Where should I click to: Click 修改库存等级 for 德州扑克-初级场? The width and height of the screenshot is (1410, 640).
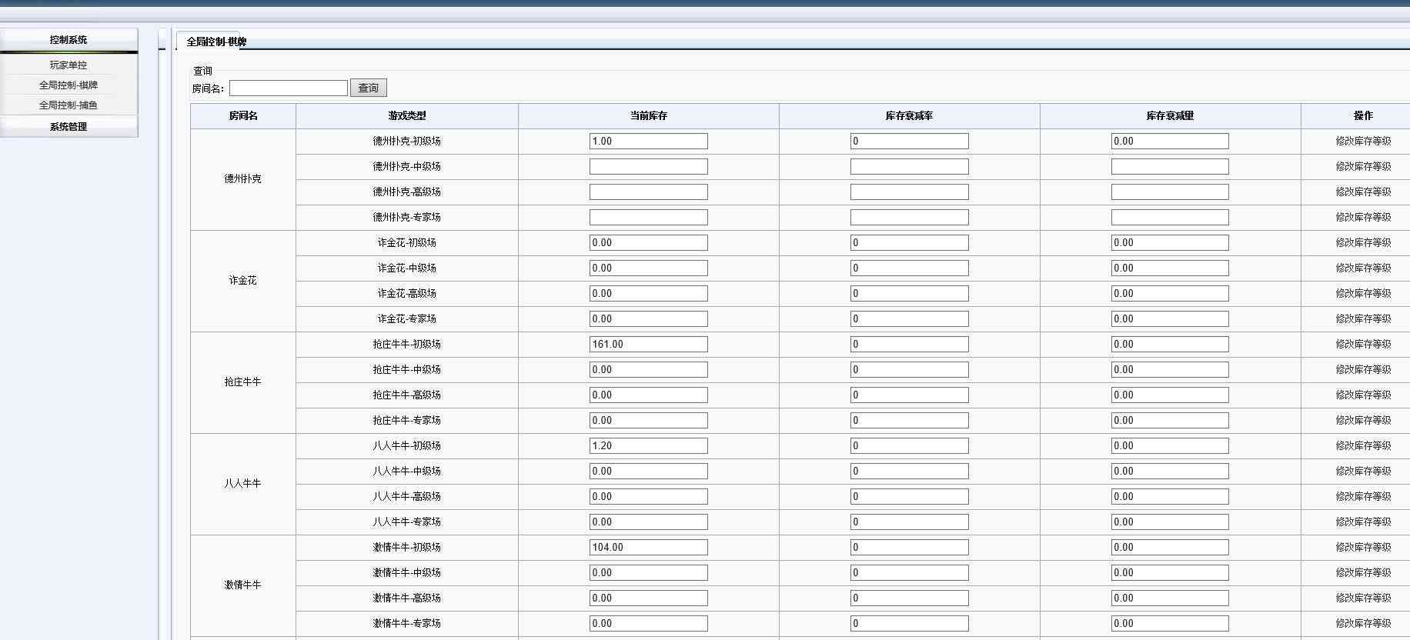1362,142
